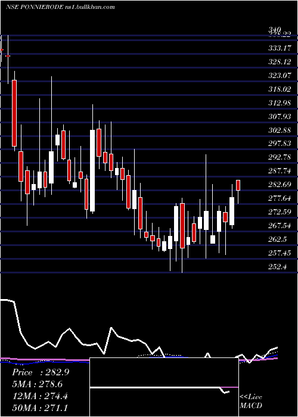Click the 272.59 price axis label
The image size is (298, 417).
[x=280, y=212]
